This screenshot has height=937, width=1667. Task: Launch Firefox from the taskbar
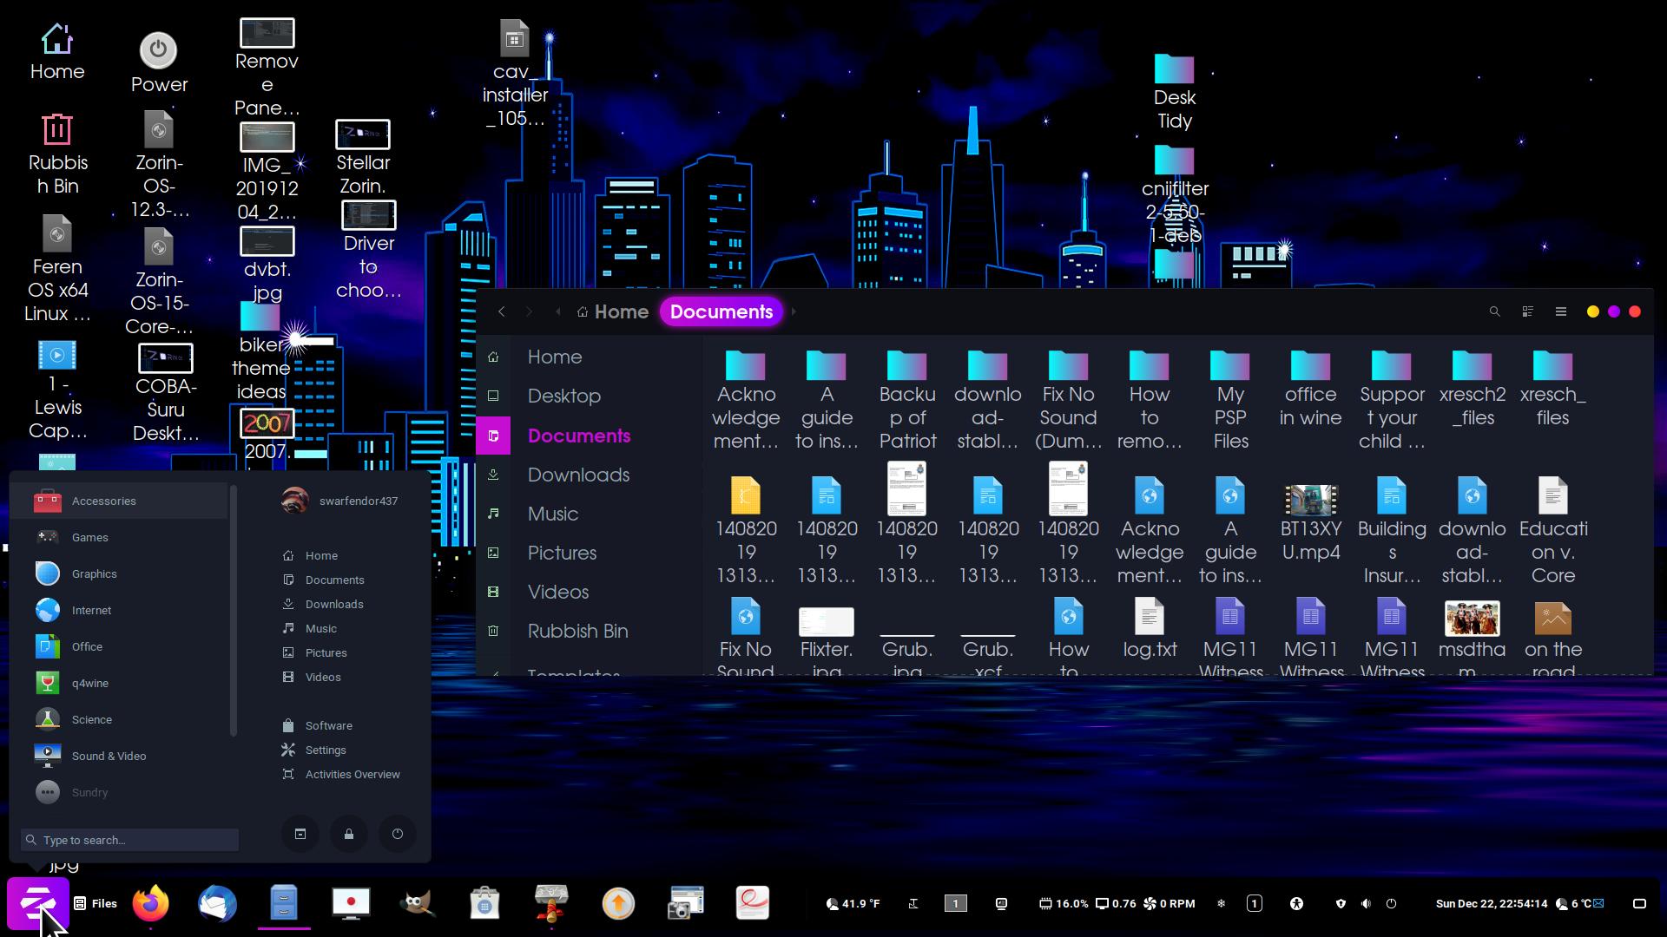(x=151, y=903)
